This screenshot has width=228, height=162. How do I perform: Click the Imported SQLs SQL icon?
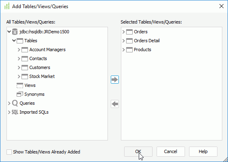(15, 112)
